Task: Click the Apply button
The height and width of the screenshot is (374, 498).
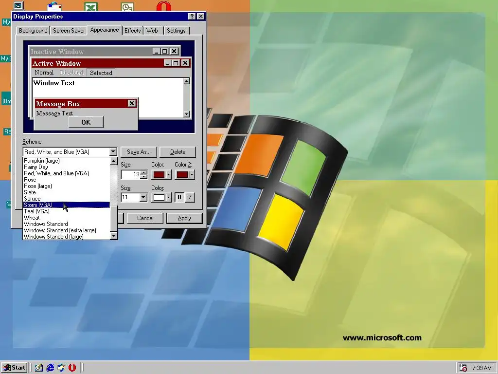Action: point(184,218)
